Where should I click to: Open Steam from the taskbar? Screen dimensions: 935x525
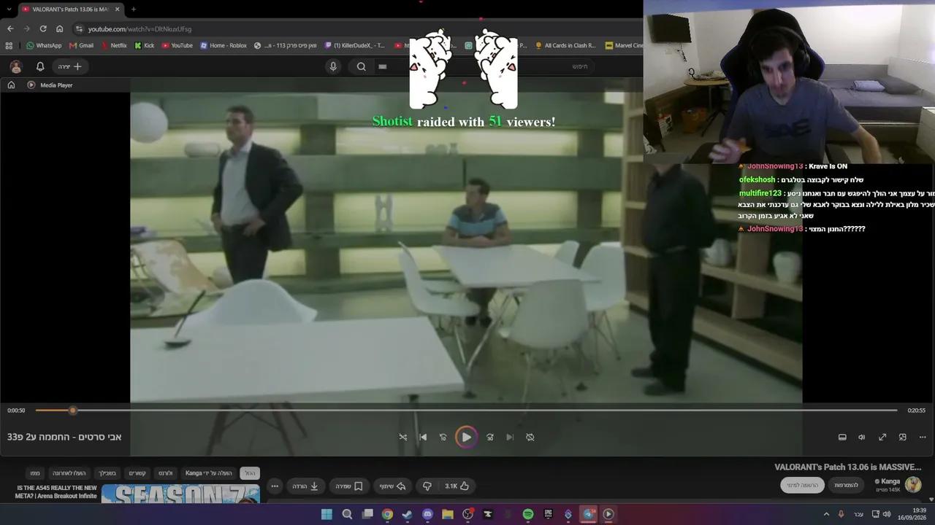click(407, 514)
